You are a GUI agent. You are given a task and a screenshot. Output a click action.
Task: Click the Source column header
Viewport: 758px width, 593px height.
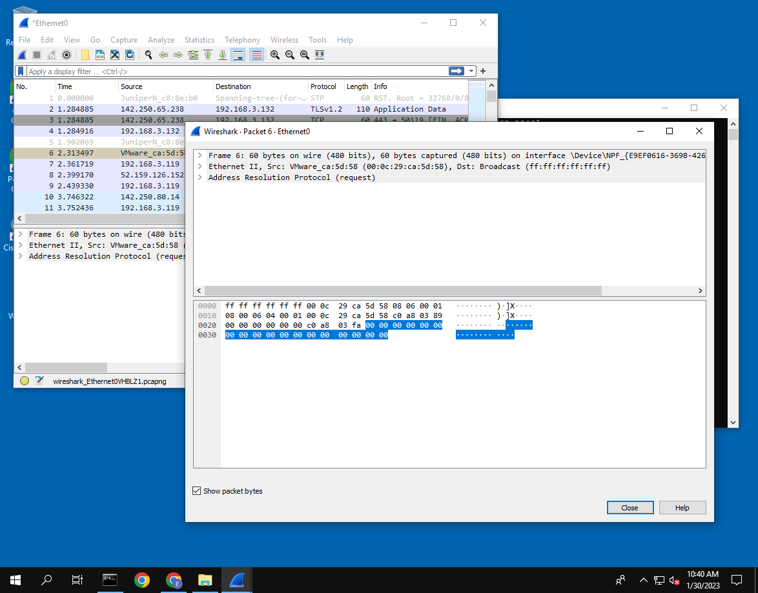[x=166, y=86]
